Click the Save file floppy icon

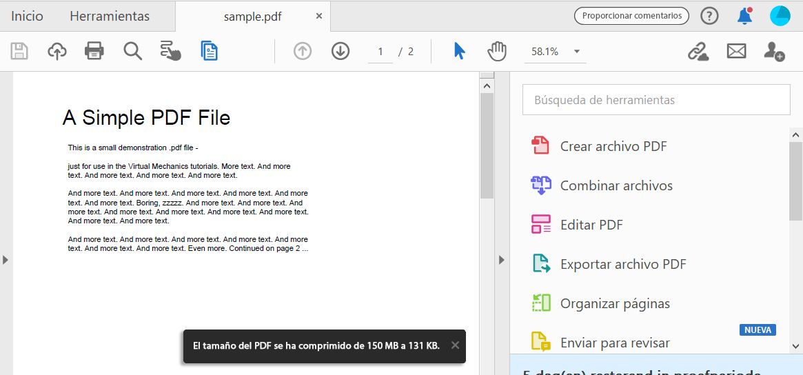click(19, 51)
